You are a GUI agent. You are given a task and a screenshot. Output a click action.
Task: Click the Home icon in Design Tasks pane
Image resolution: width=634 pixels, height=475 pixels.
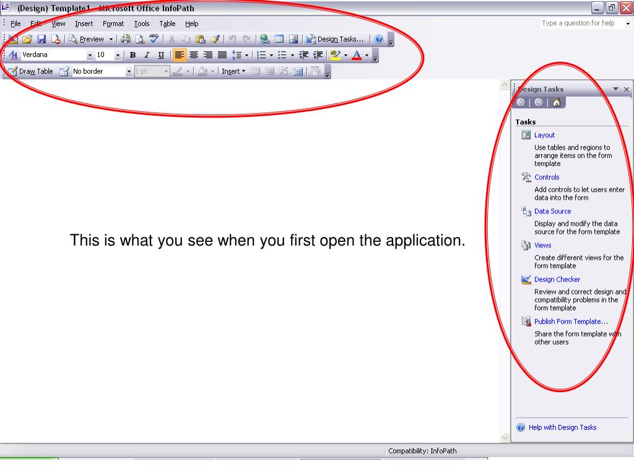pos(557,103)
